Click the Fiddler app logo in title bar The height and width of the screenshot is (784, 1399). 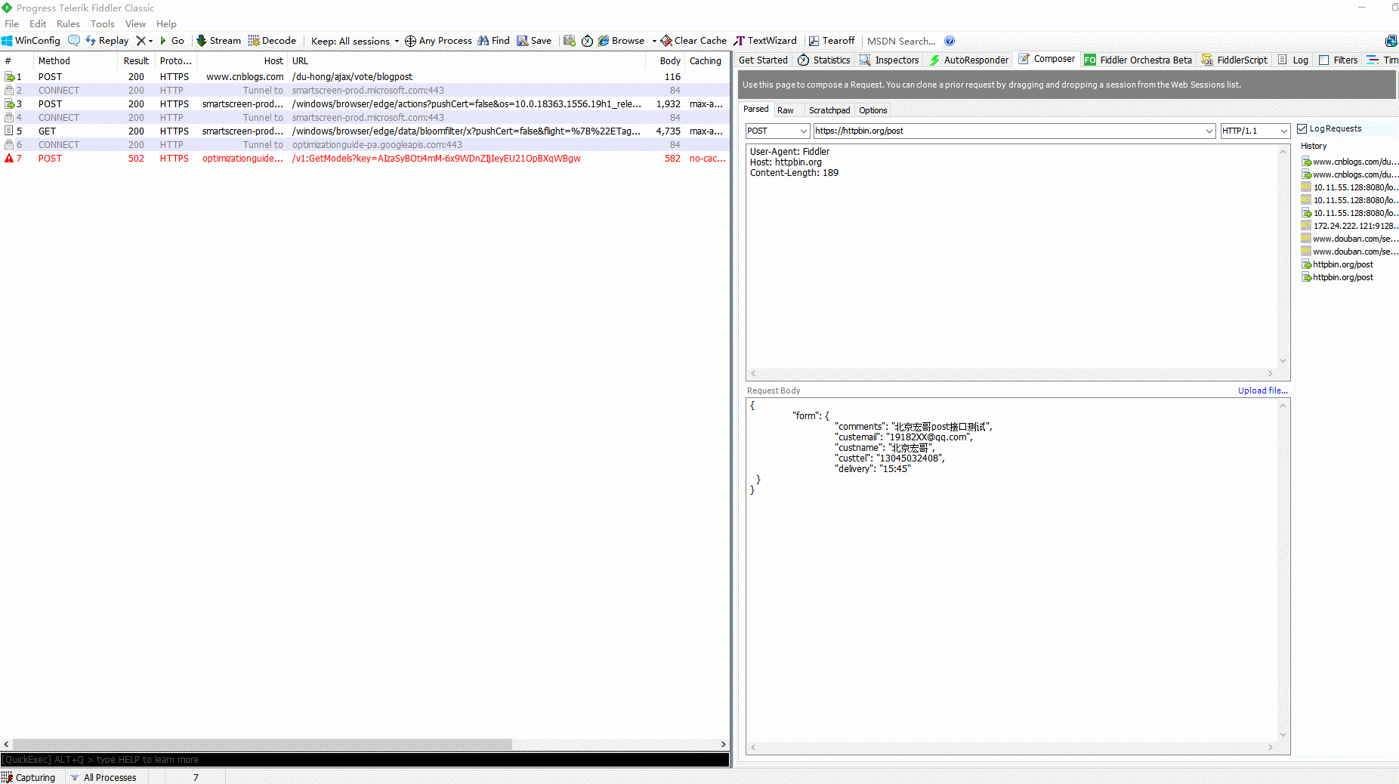pos(7,8)
